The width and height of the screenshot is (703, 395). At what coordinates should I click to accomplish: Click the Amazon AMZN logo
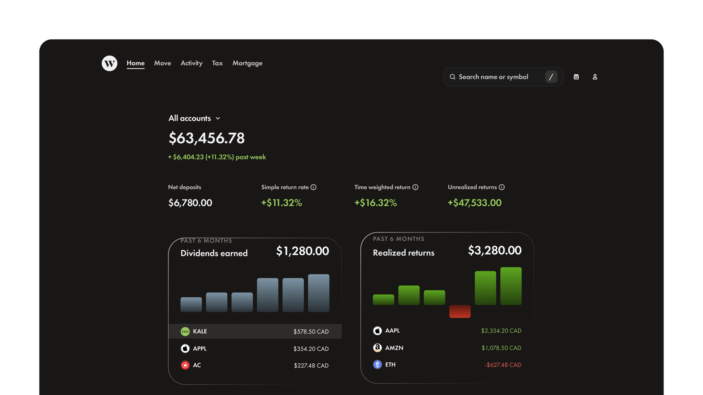point(377,348)
